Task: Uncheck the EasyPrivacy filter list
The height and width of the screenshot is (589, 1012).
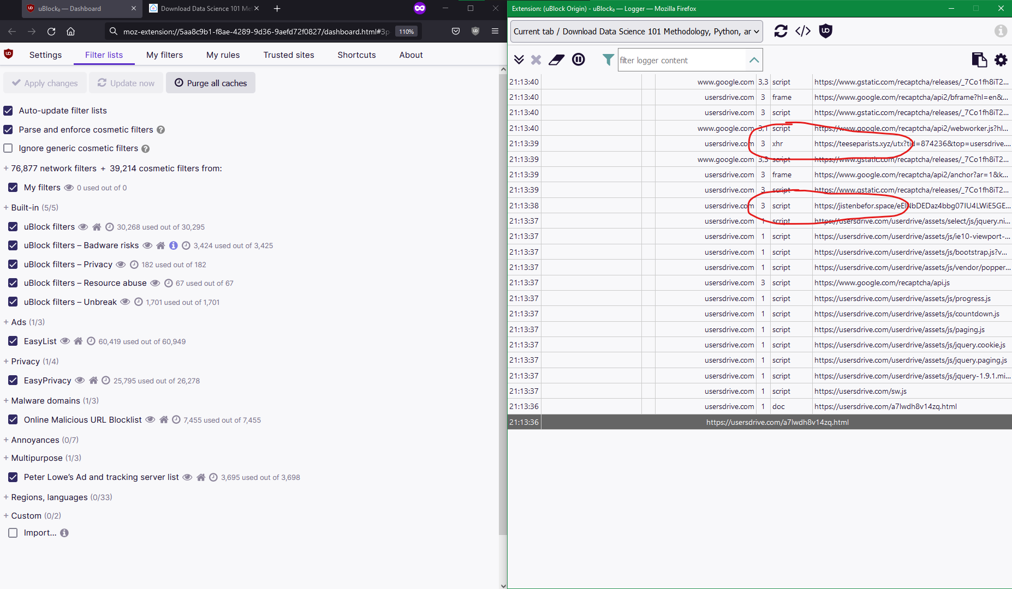Action: click(13, 380)
